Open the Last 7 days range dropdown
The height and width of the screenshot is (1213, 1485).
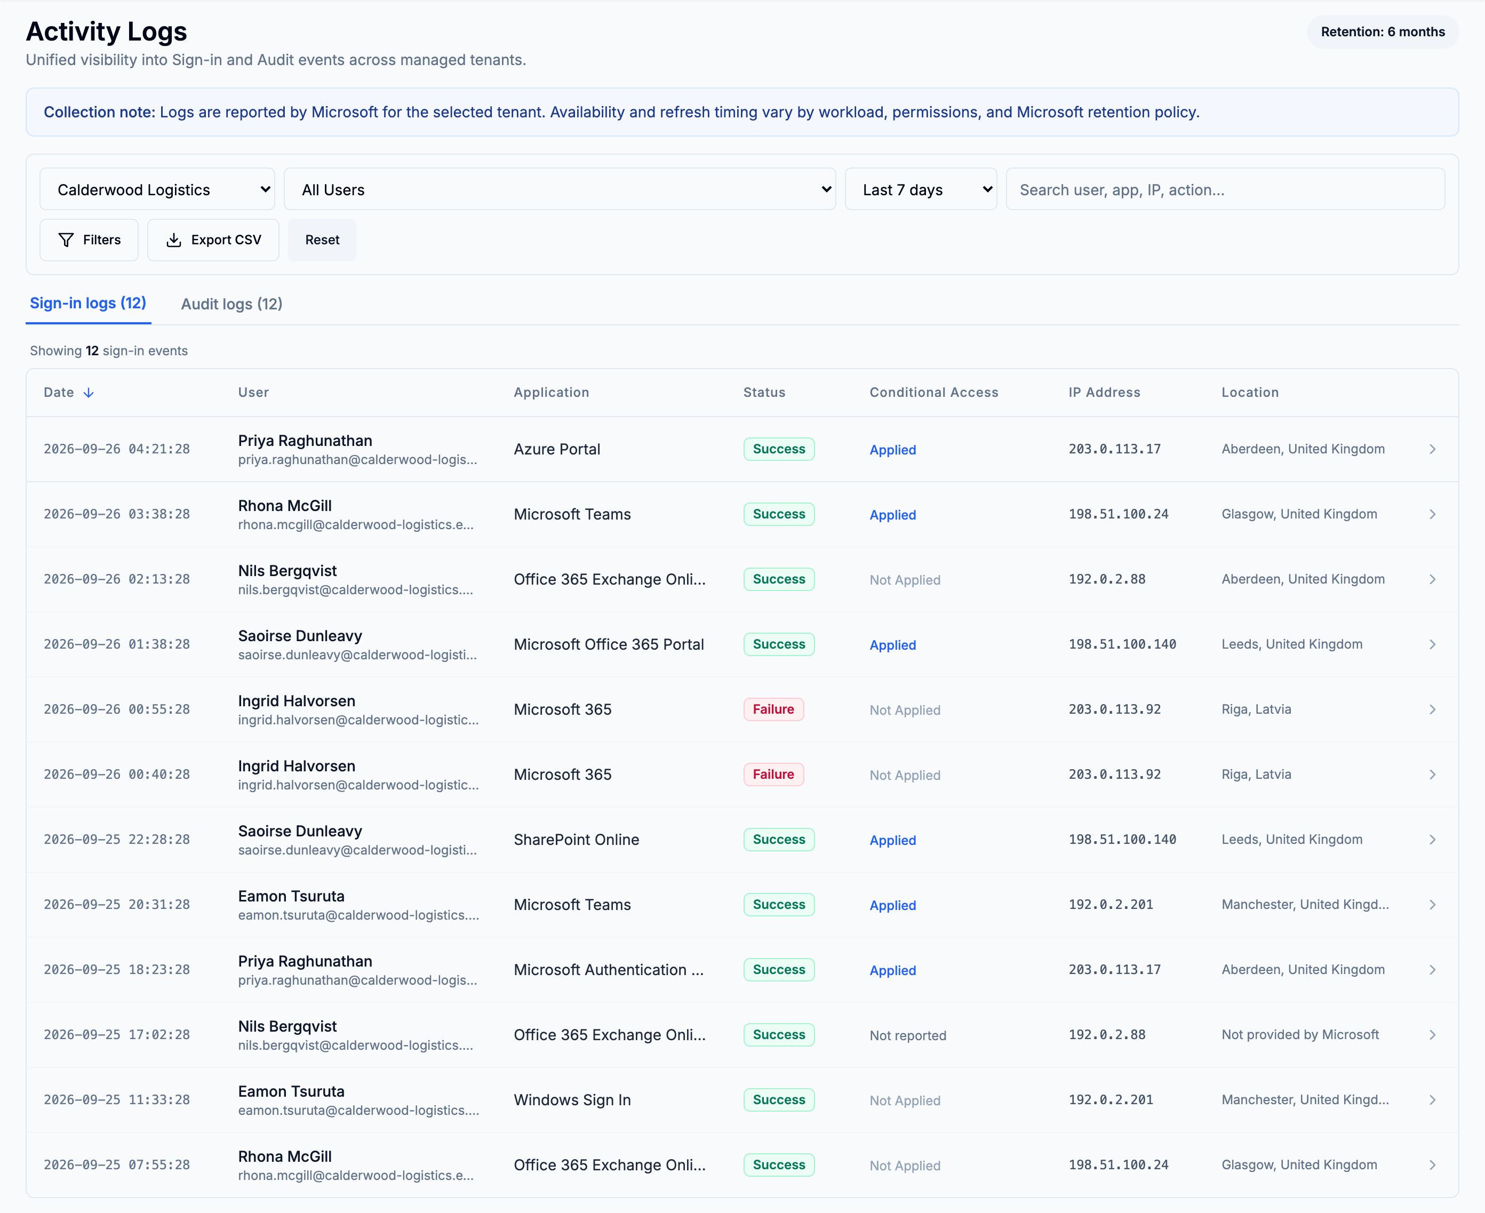pyautogui.click(x=921, y=189)
